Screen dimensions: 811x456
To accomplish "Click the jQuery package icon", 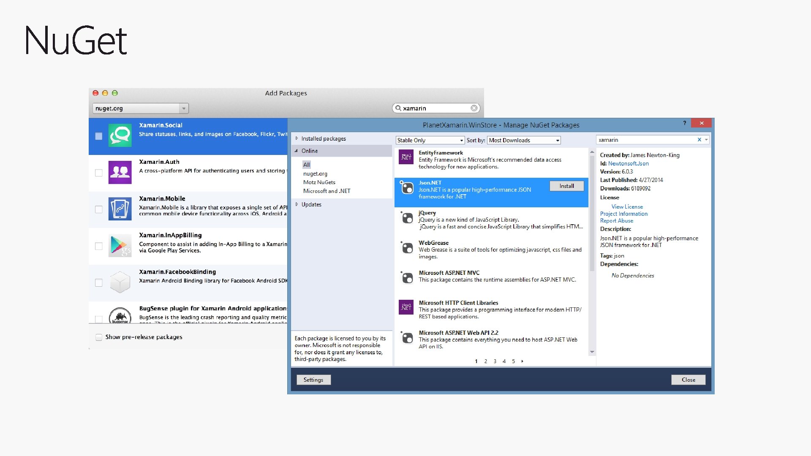I will coord(407,218).
